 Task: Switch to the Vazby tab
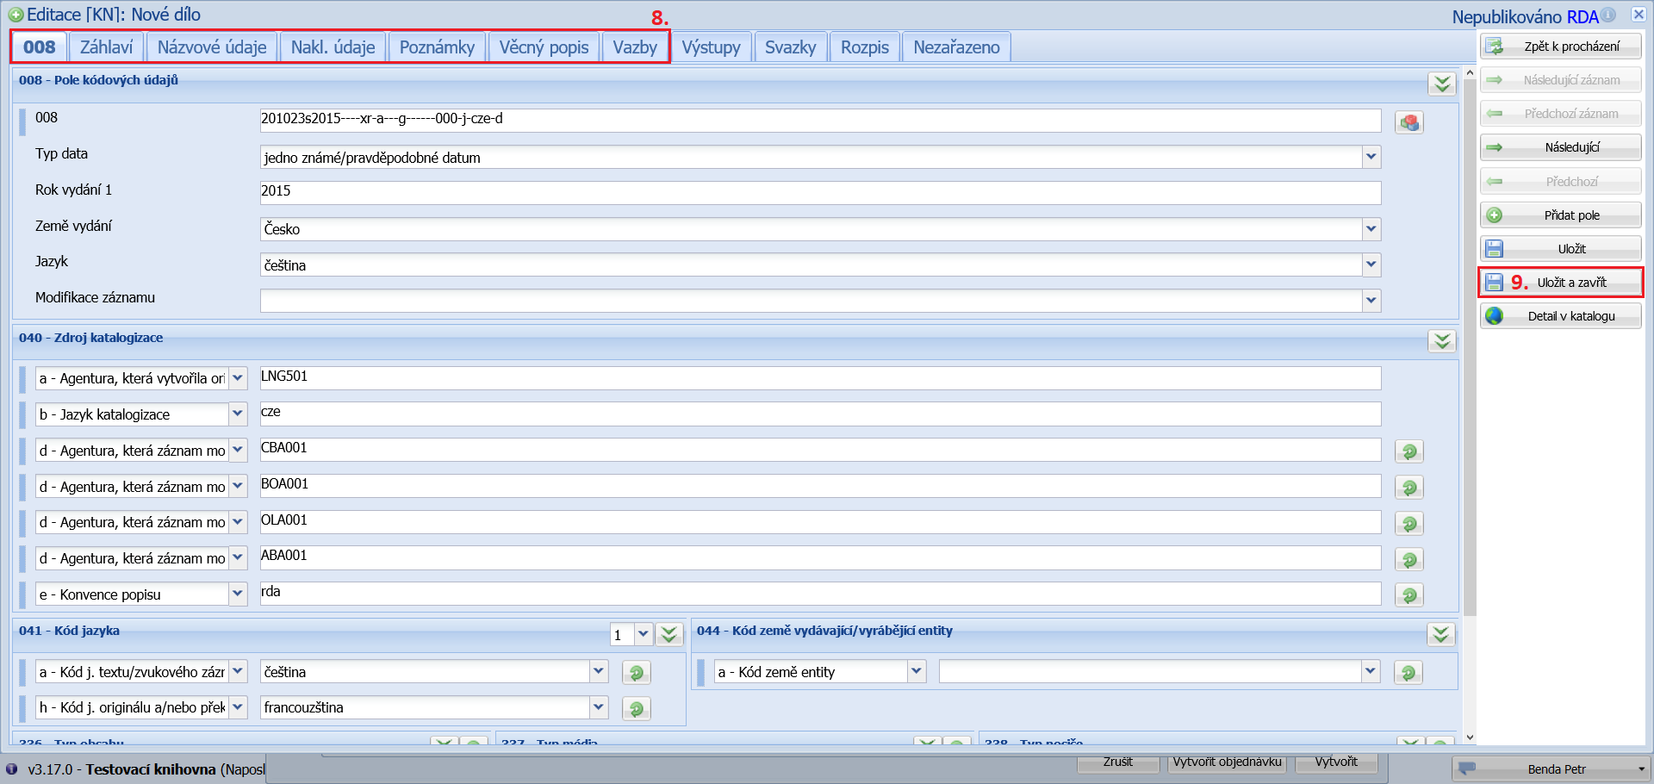(635, 47)
